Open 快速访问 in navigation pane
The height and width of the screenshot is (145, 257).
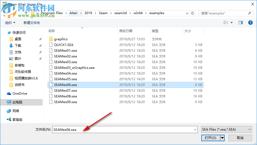point(19,33)
